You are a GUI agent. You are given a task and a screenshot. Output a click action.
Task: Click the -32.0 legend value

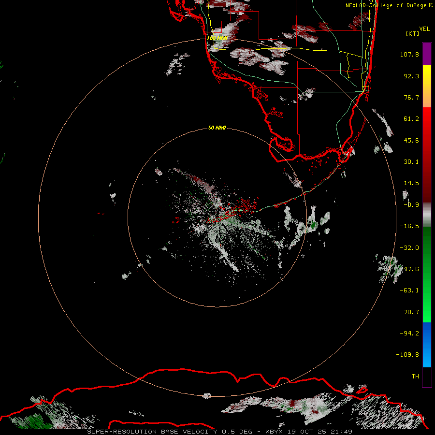(409, 248)
